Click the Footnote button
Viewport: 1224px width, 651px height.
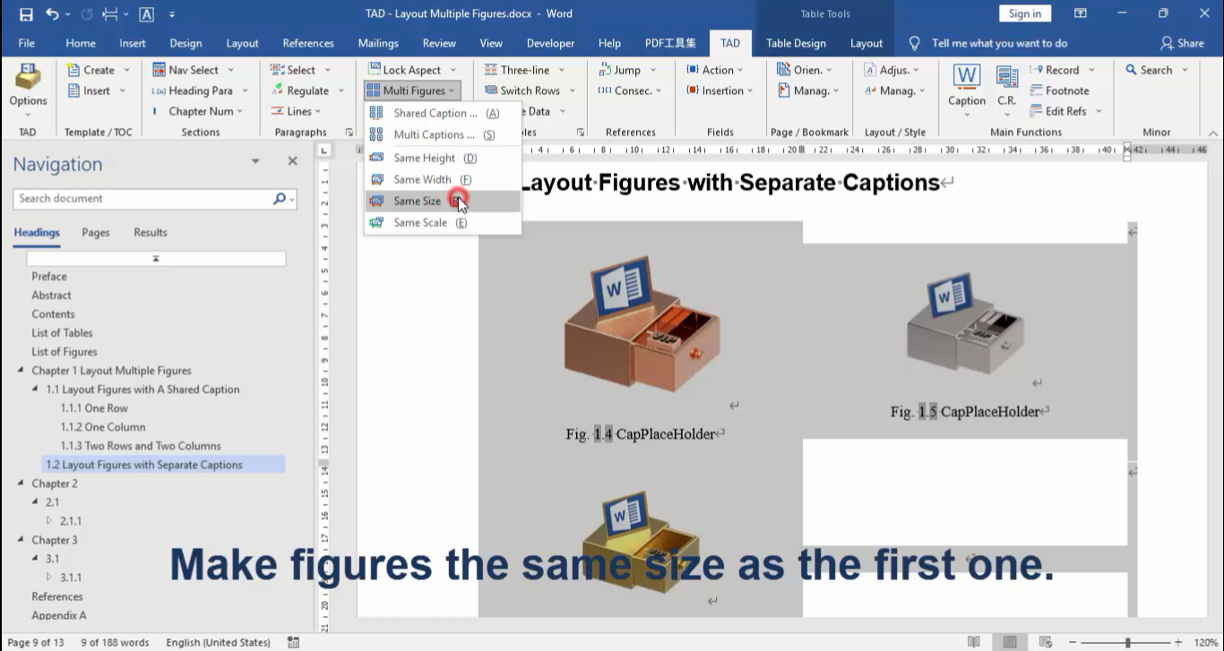pyautogui.click(x=1060, y=90)
